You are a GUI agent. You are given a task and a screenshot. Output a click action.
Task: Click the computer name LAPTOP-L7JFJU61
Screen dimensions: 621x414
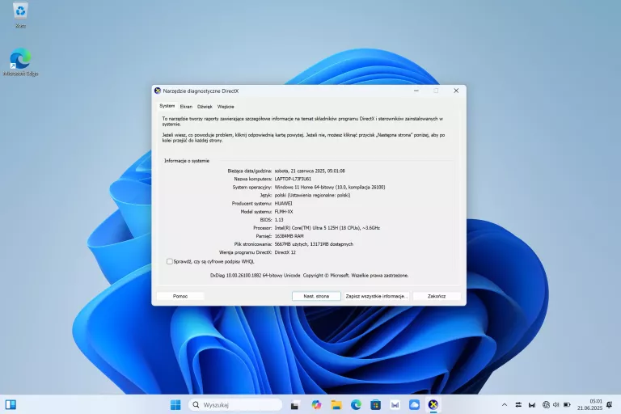click(293, 179)
